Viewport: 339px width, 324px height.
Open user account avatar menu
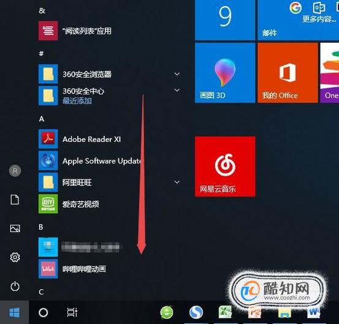(15, 171)
